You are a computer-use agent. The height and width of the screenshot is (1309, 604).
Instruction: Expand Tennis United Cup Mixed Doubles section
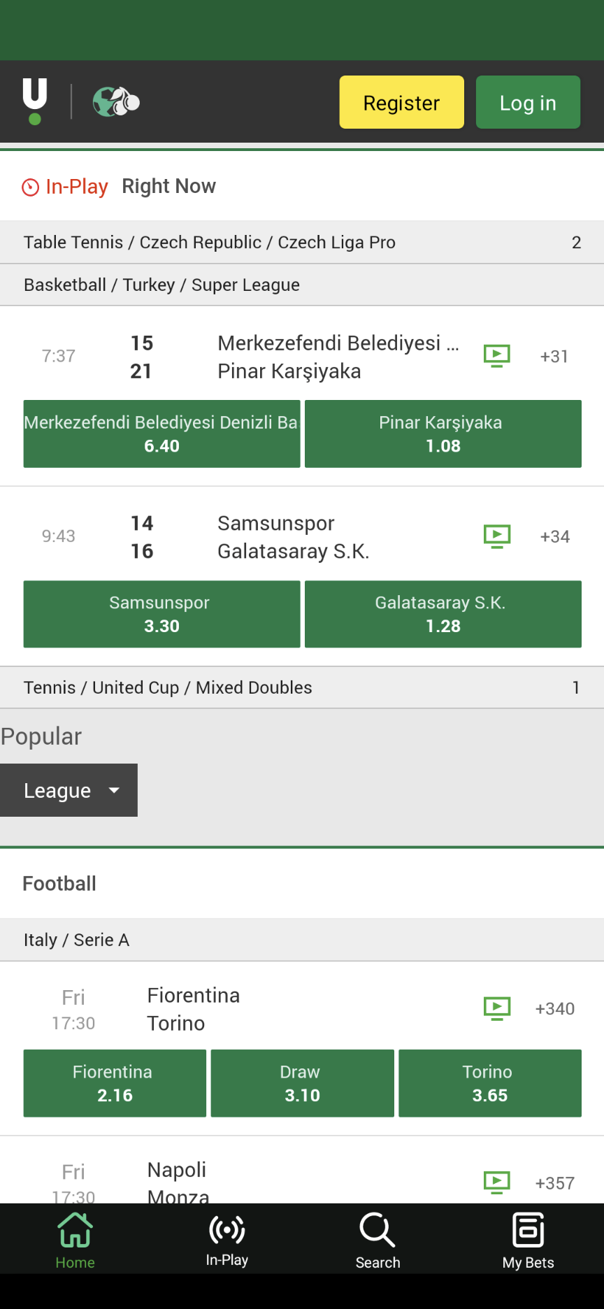coord(302,687)
